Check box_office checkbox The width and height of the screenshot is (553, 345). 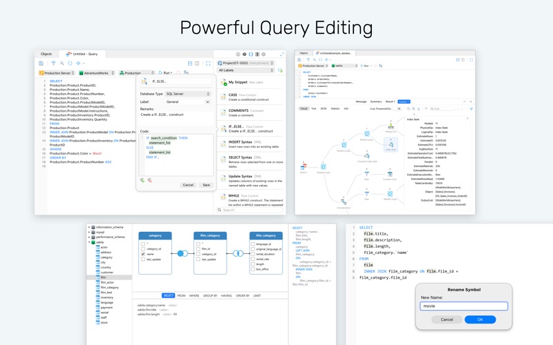pyautogui.click(x=253, y=269)
